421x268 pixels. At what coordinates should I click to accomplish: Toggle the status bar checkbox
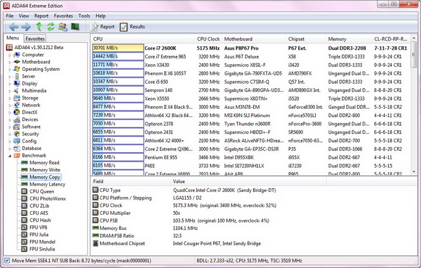point(7,260)
